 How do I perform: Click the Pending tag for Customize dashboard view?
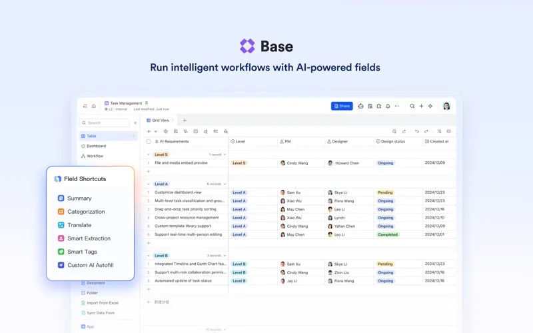tap(385, 192)
